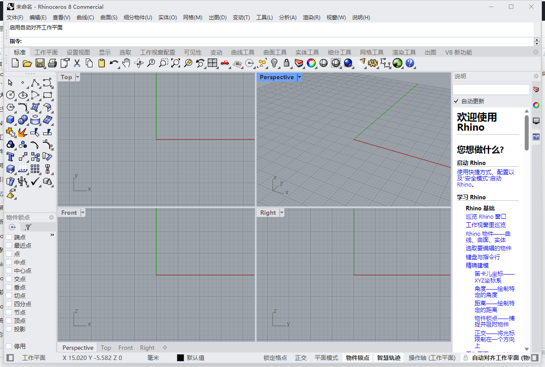Enable the 中点 object snap checkbox
Viewport: 545px width, 367px height.
[9, 262]
